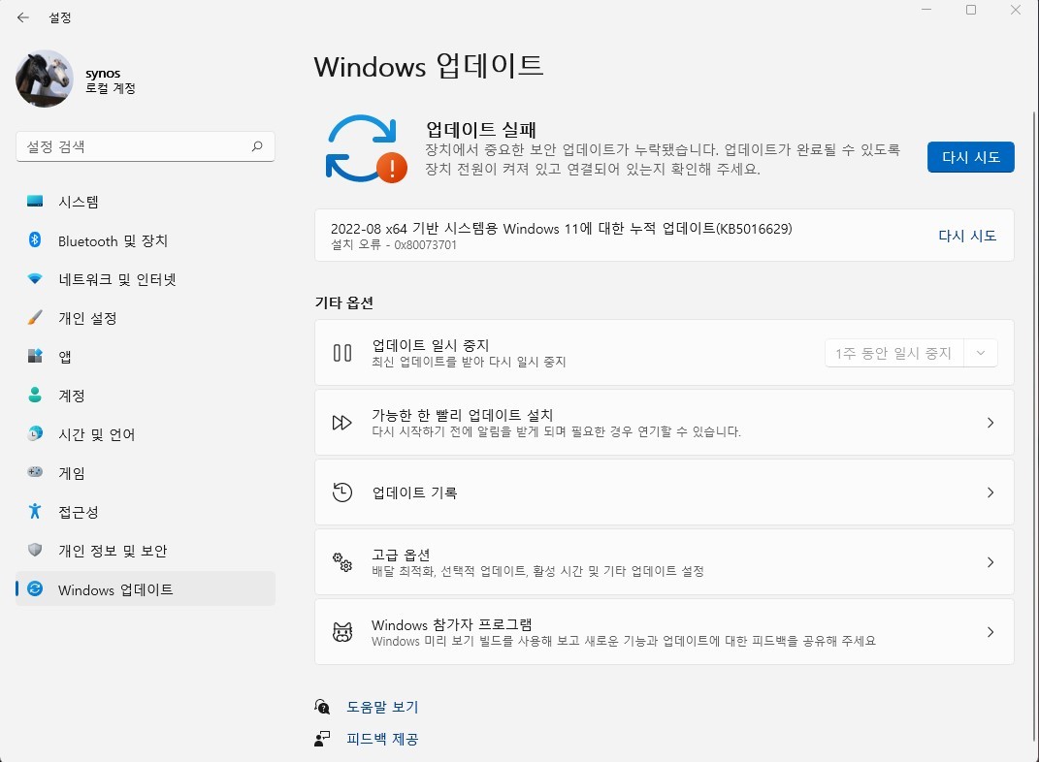The width and height of the screenshot is (1039, 762).
Task: Click the magnifier icon in the search box
Action: coord(257,146)
